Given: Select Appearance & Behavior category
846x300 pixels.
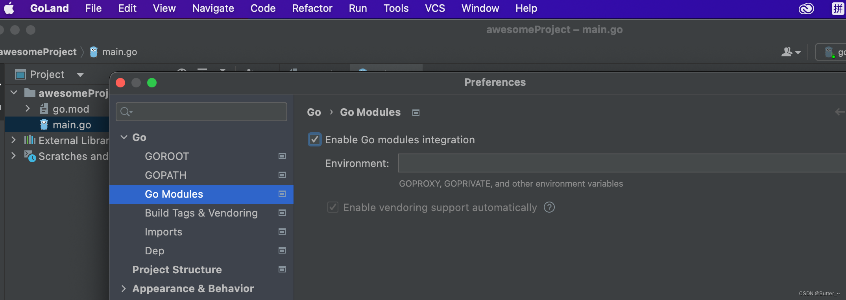Looking at the screenshot, I should pos(193,289).
